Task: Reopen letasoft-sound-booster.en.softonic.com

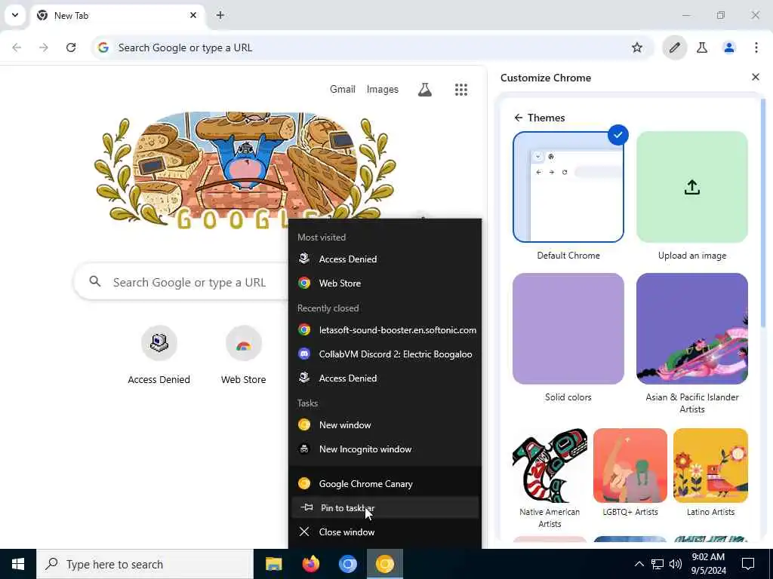Action: coord(384,330)
